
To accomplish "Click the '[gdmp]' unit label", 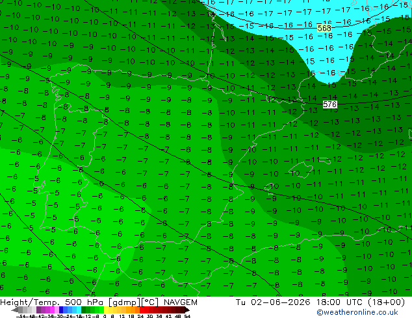I will point(124,302).
